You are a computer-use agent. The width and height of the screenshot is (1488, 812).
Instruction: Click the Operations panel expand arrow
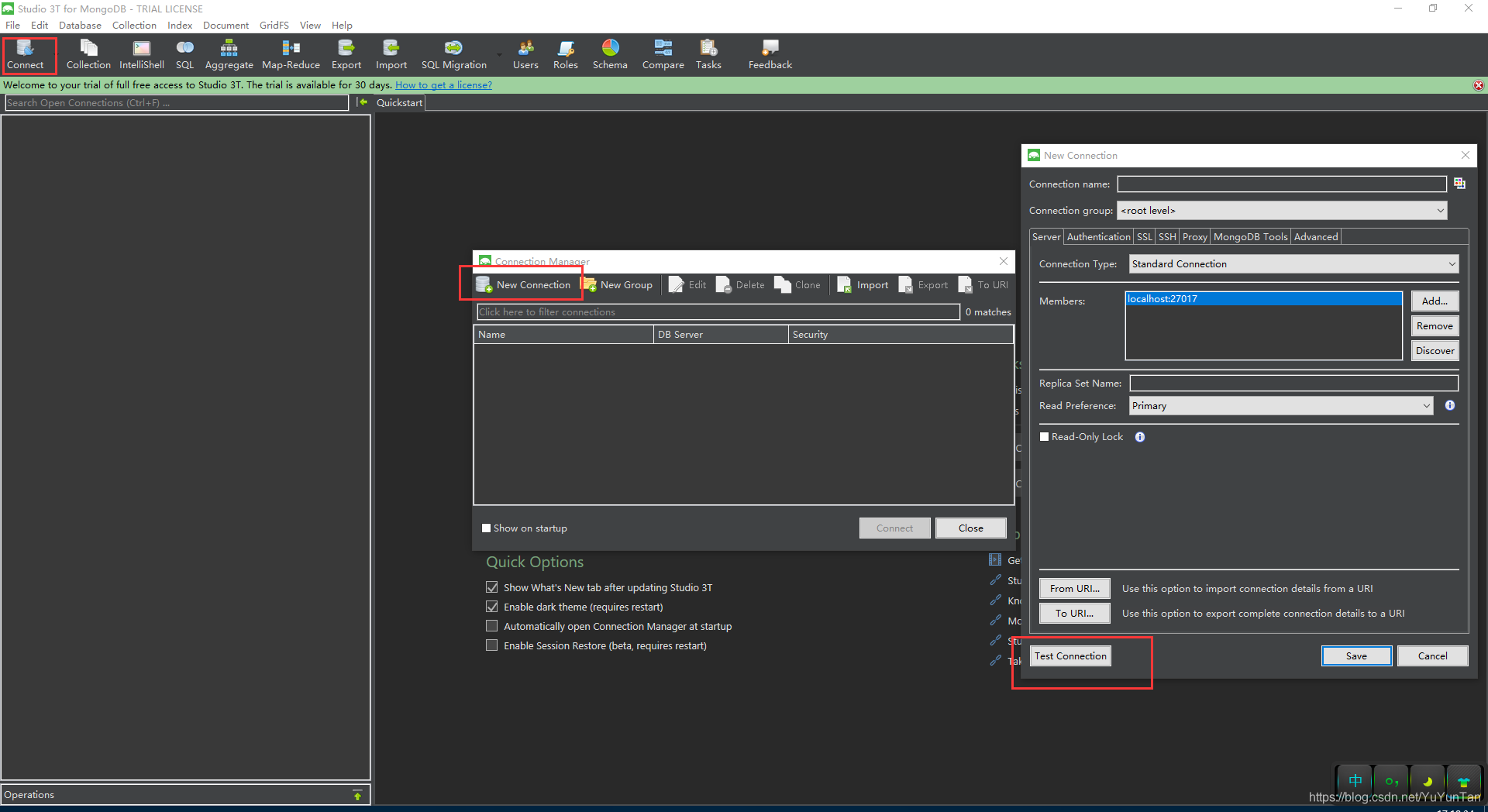pos(357,795)
